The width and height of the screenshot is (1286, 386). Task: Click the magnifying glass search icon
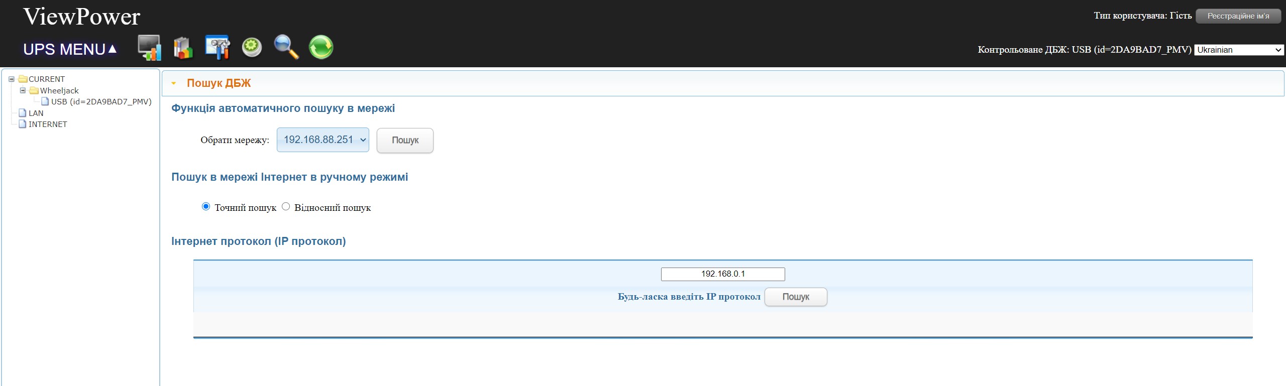coord(286,48)
